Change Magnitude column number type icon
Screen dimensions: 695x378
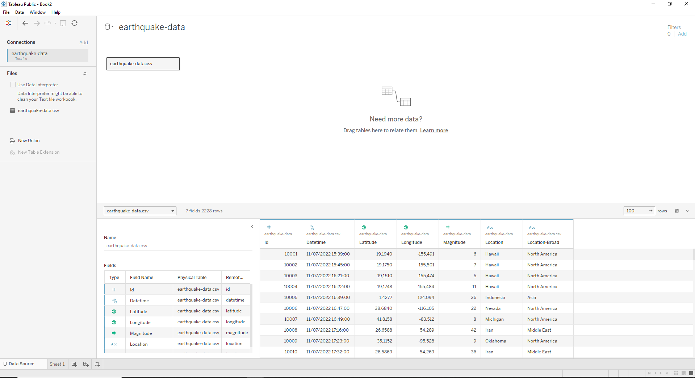448,227
